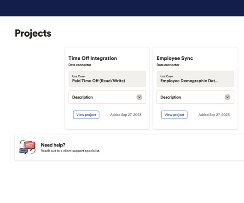Click the Projects page heading

pyautogui.click(x=33, y=34)
